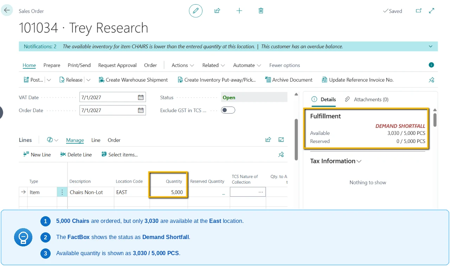Image resolution: width=450 pixels, height=266 pixels.
Task: Open VAT Date calendar picker
Action: pyautogui.click(x=141, y=97)
